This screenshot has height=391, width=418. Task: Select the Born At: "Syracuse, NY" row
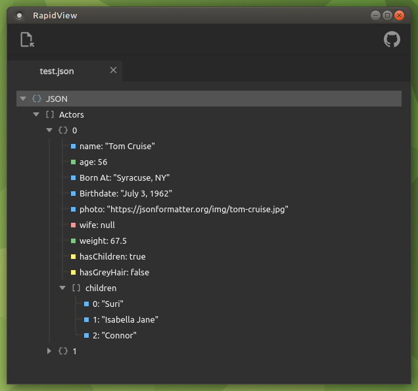(x=124, y=178)
